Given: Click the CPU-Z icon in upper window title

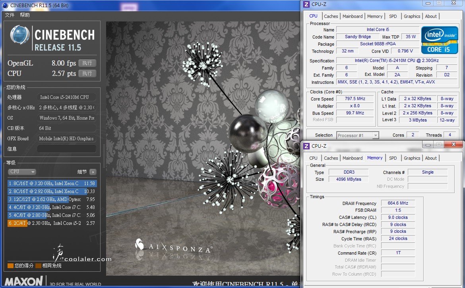Looking at the screenshot, I should [307, 4].
